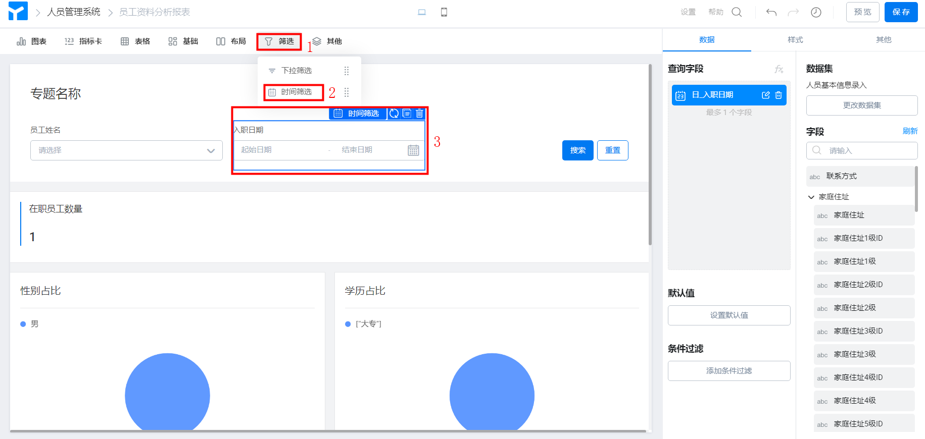925x439 pixels.
Task: Open the 筛选 component menu
Action: 279,41
